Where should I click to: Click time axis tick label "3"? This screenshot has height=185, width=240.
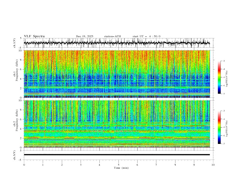[x=81, y=165]
